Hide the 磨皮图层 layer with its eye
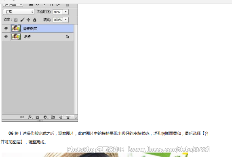 coord(6,28)
